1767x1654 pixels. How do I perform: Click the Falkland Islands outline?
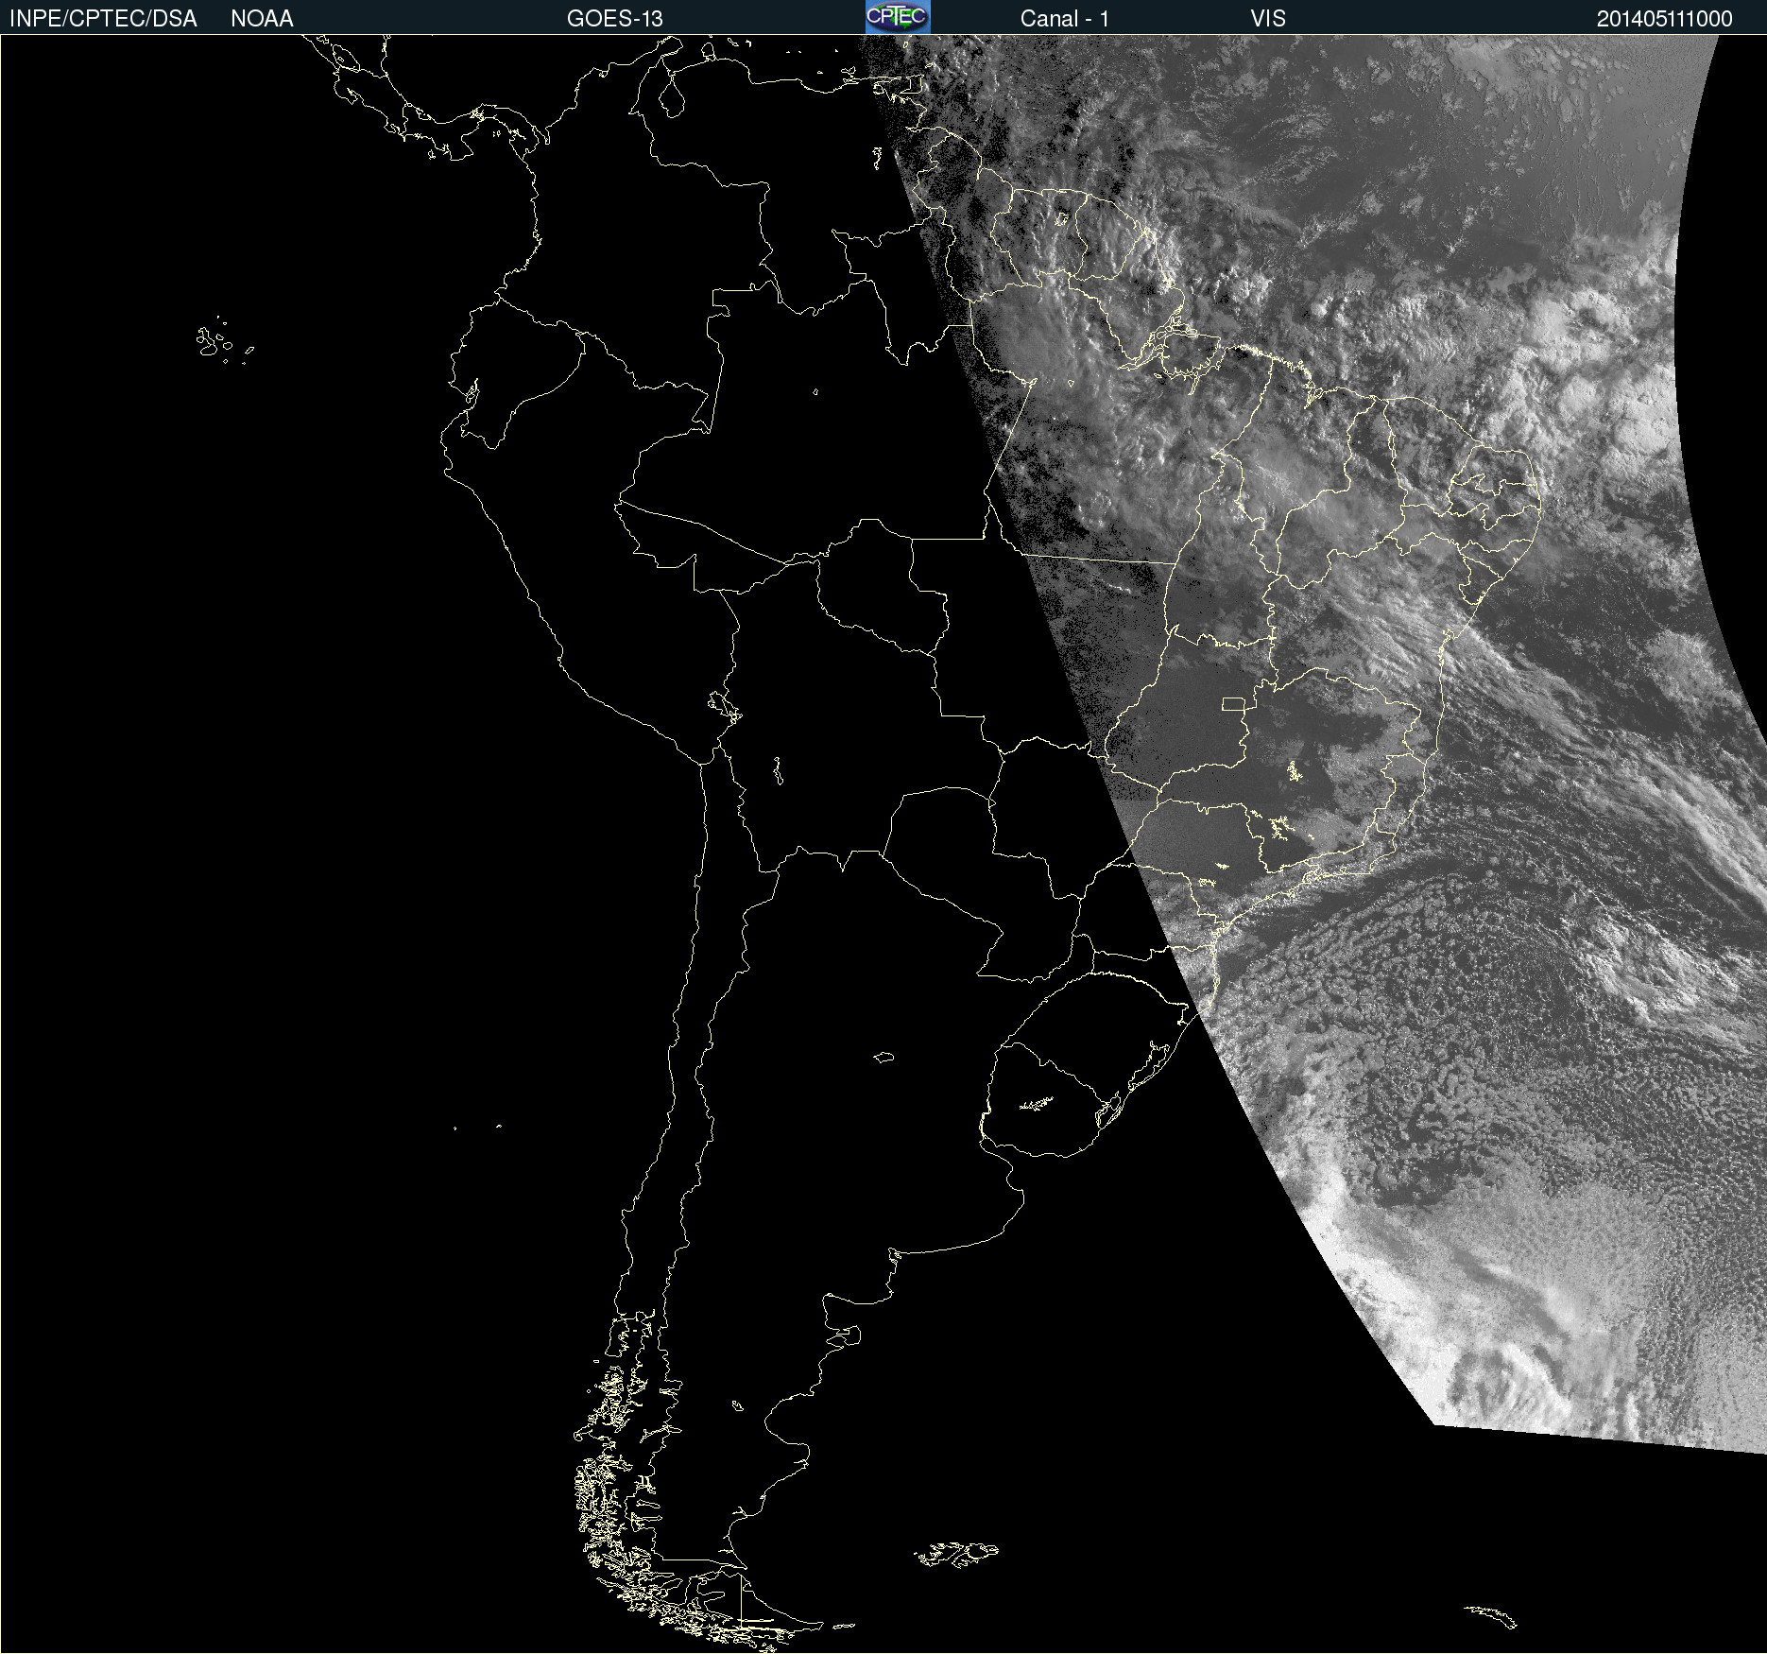point(956,1554)
